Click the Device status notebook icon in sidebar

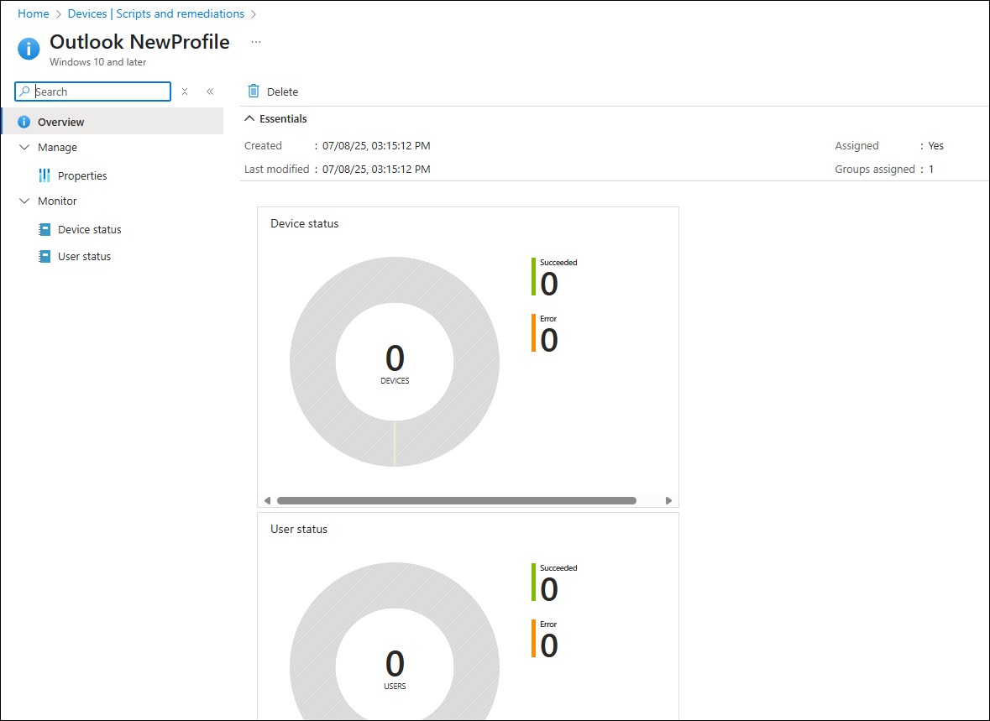(45, 229)
